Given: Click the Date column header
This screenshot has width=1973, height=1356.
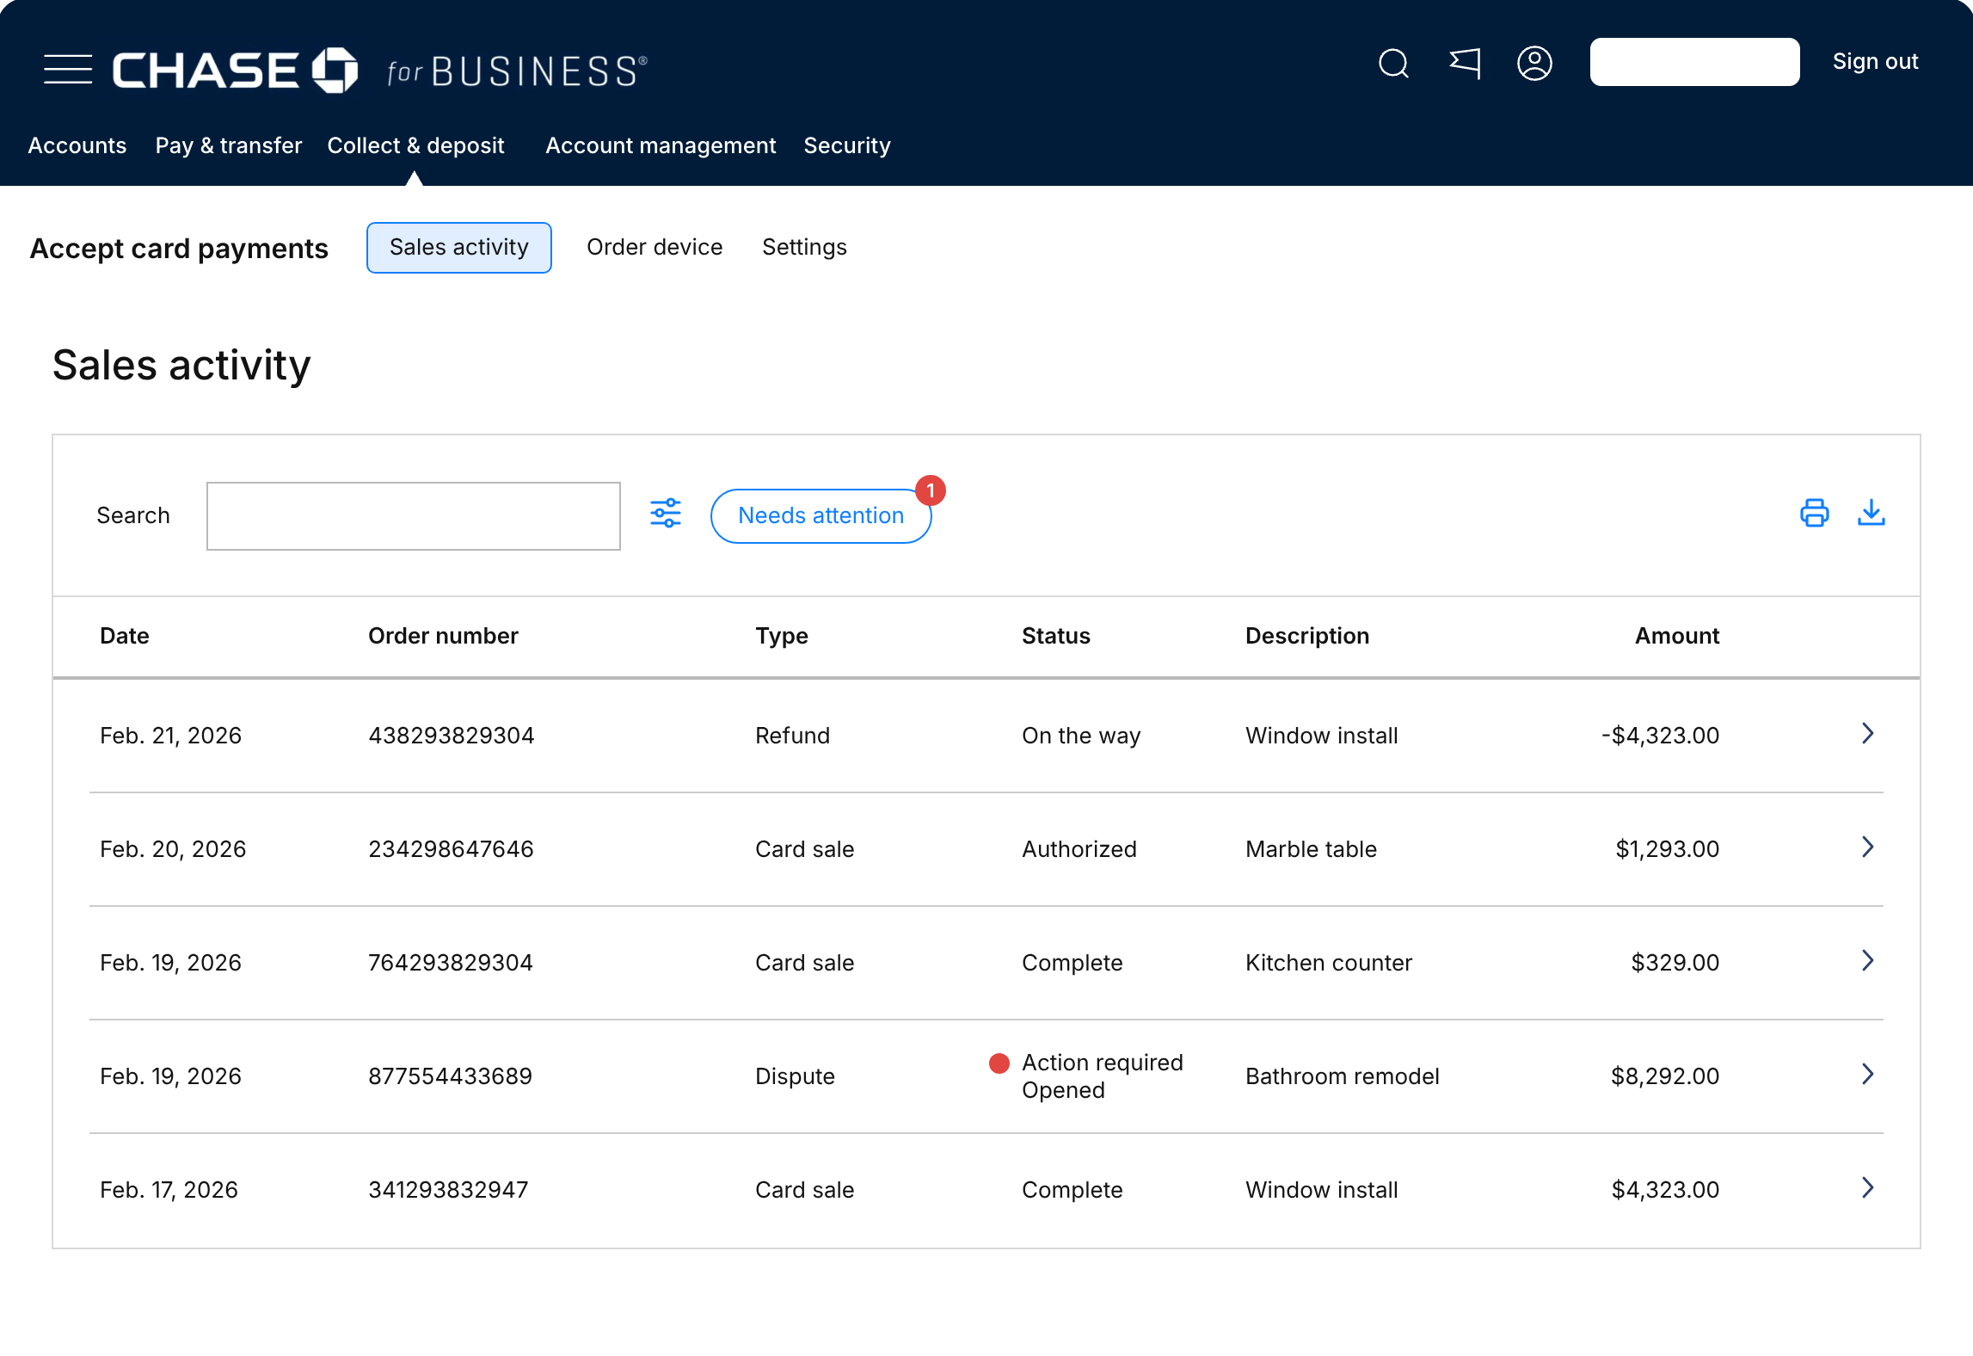Looking at the screenshot, I should 125,636.
